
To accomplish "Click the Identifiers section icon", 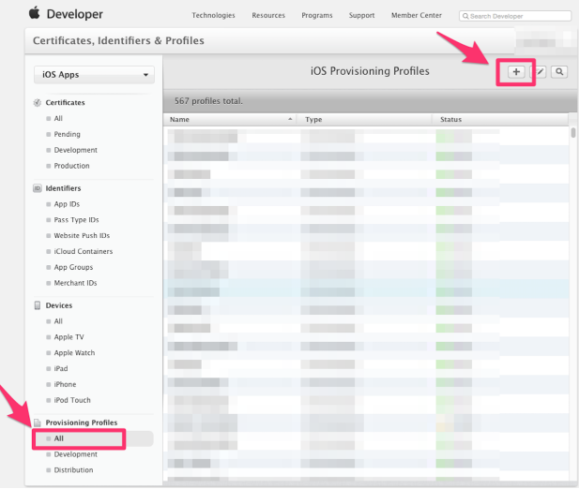I will tap(38, 188).
